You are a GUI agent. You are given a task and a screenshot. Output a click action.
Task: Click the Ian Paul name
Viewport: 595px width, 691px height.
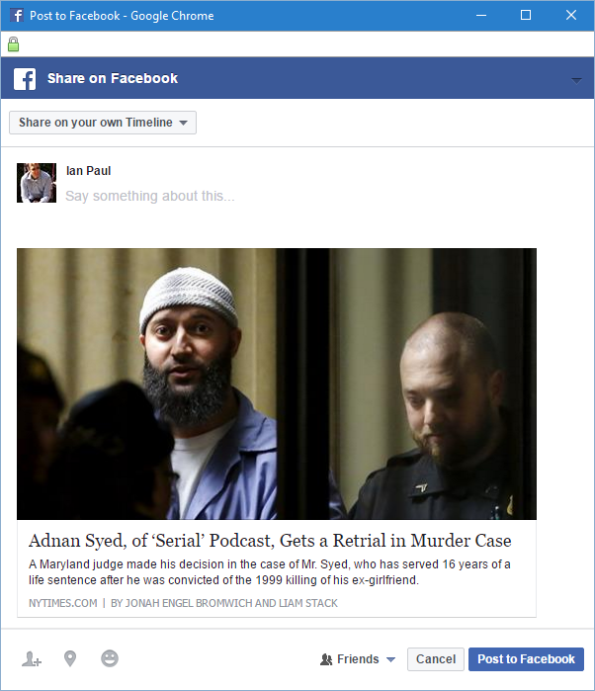(x=88, y=171)
